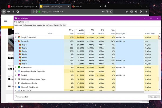Sort processes by CPU column header
Image resolution: width=162 pixels, height=108 pixels.
[69, 32]
